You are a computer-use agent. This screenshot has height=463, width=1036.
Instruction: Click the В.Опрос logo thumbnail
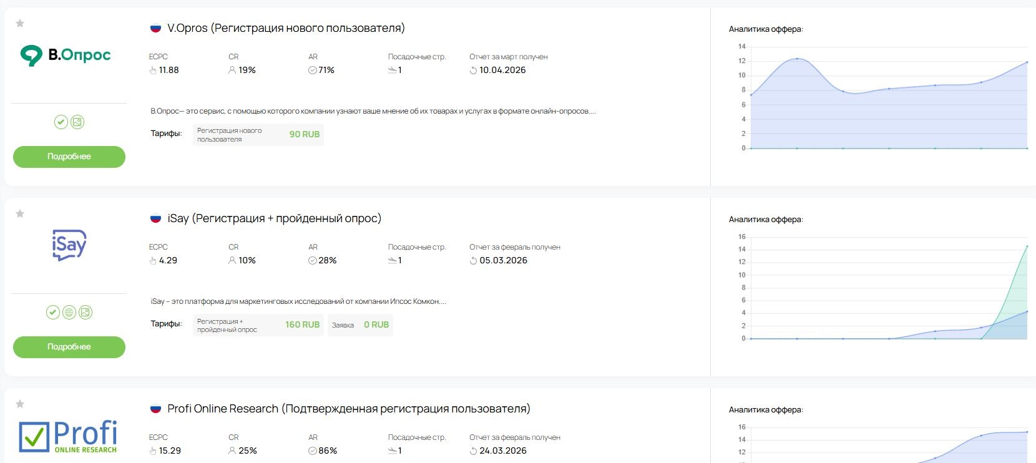[x=66, y=56]
